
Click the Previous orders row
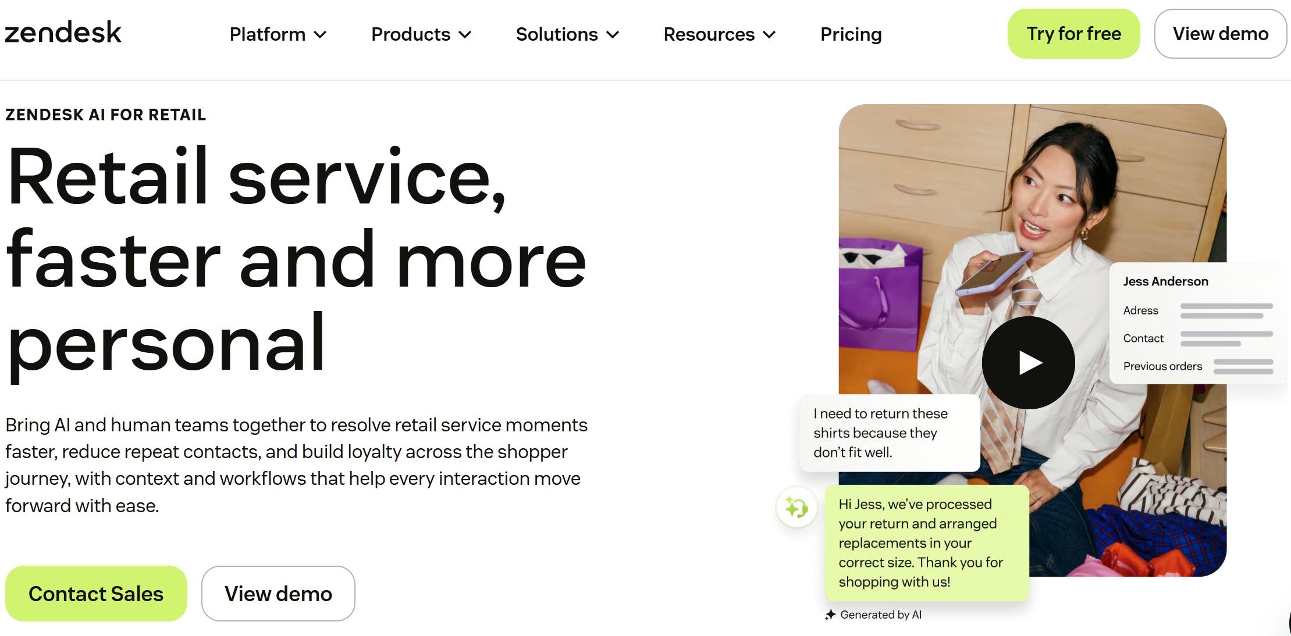click(x=1198, y=366)
